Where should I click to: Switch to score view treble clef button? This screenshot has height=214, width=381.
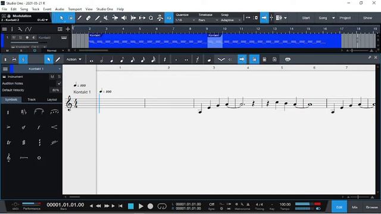(x=23, y=59)
